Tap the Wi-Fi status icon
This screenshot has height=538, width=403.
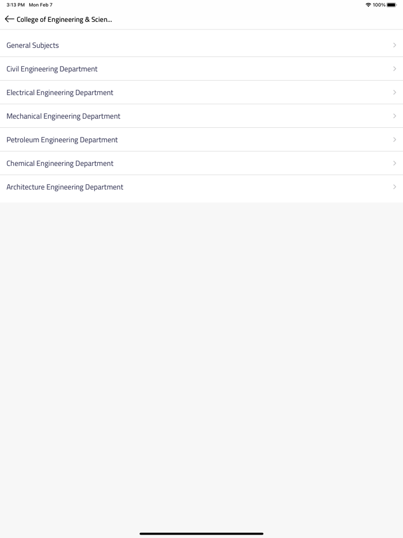tap(368, 5)
